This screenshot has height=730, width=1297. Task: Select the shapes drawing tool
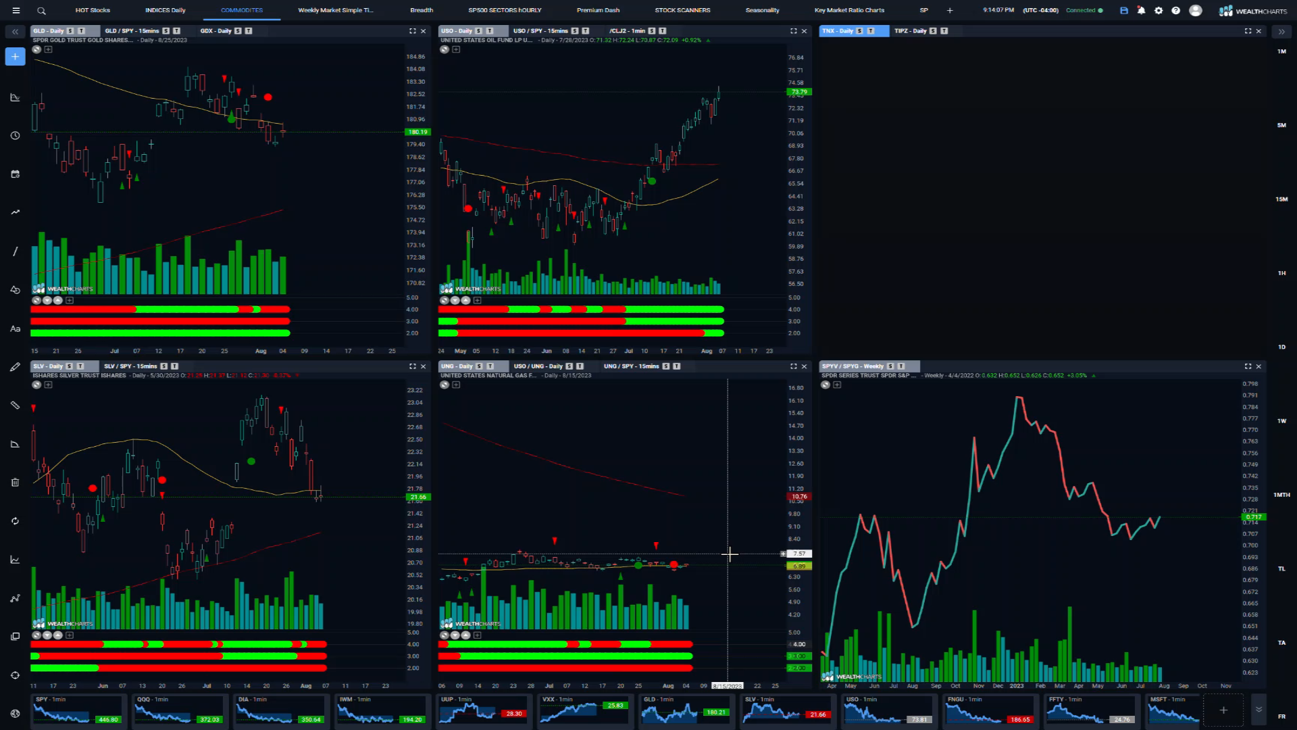point(15,290)
